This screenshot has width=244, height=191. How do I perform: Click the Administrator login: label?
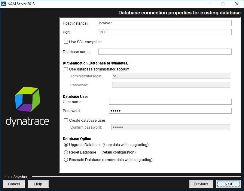86,76
